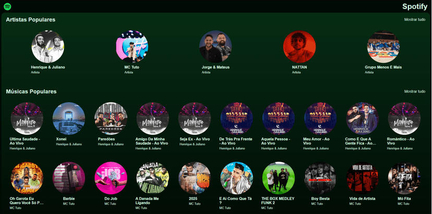Play Meu Amor - Ao Vivo cover
Viewport: 432px width, 214px height.
pos(320,118)
